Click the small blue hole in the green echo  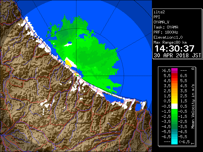click(x=70, y=42)
